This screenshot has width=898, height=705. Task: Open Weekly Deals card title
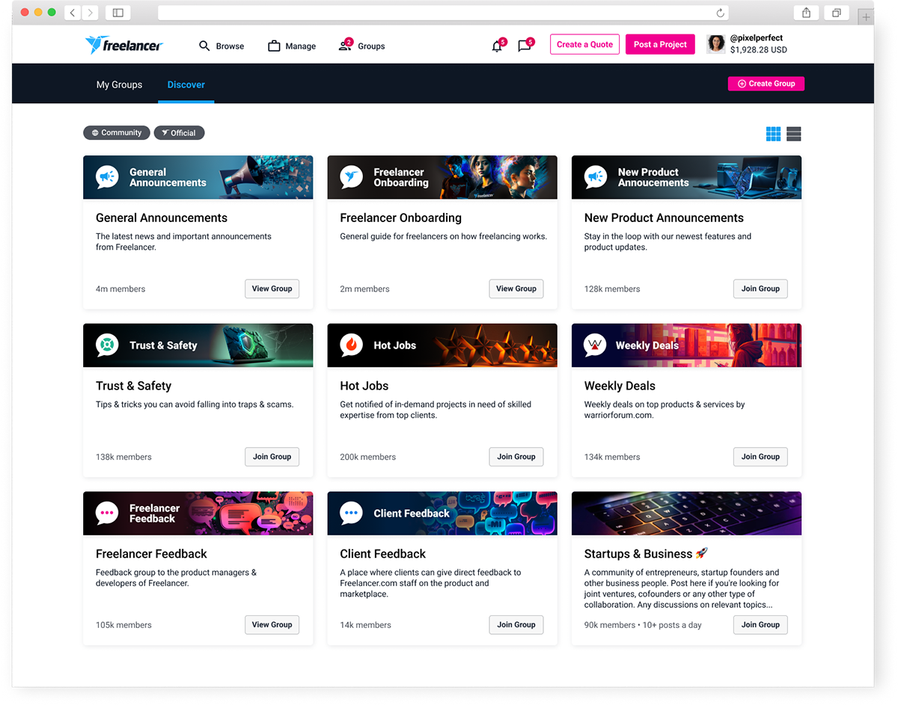coord(620,386)
